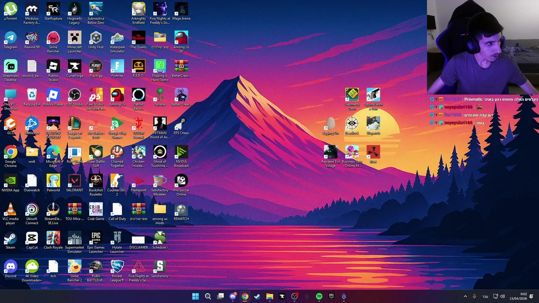This screenshot has height=303, width=539.
Task: Select the VLC media player icon
Action: coord(11,214)
